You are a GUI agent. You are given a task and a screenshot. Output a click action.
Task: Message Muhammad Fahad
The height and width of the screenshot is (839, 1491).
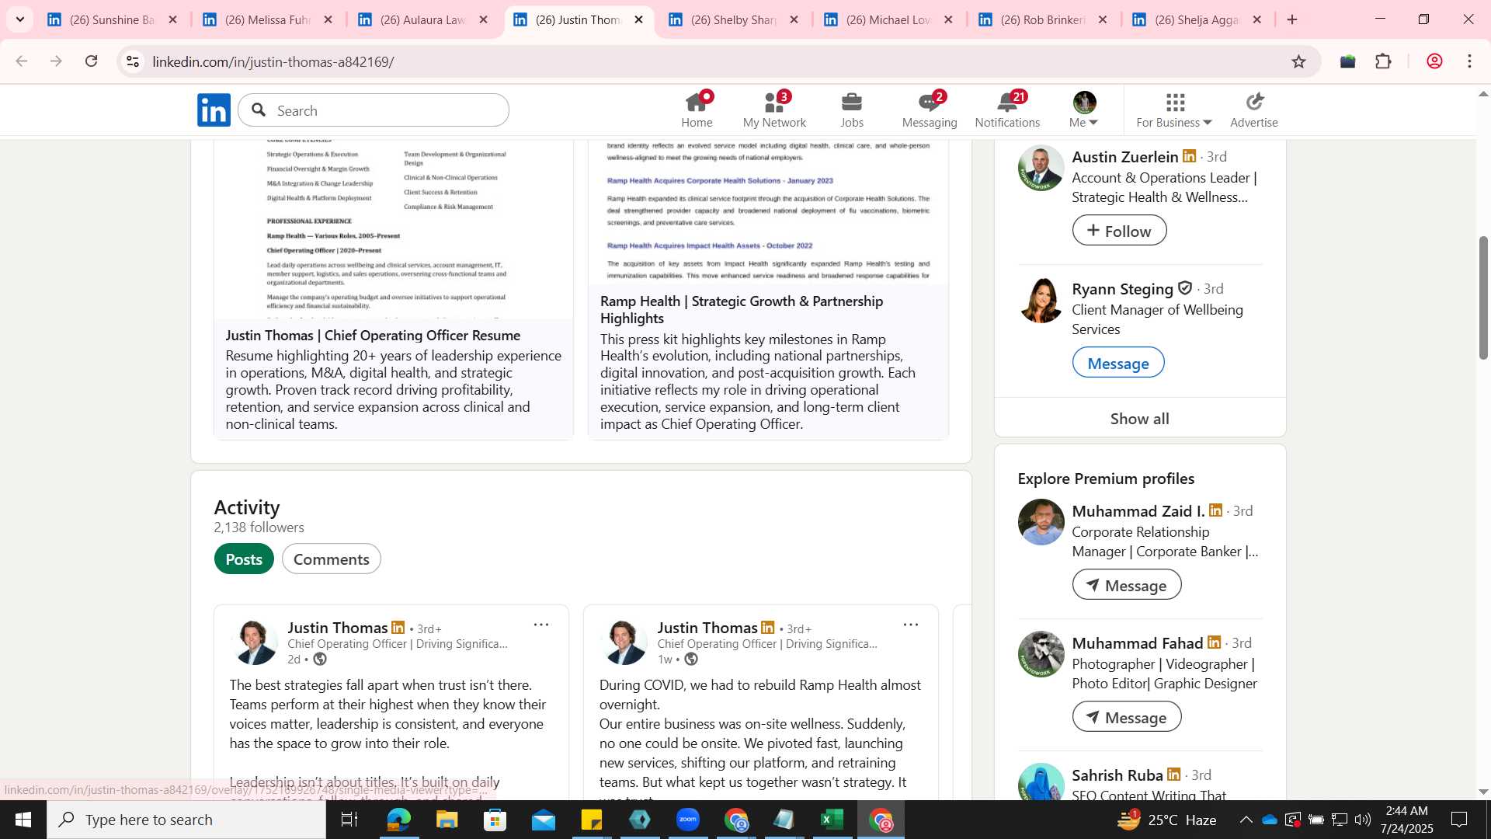pos(1127,717)
